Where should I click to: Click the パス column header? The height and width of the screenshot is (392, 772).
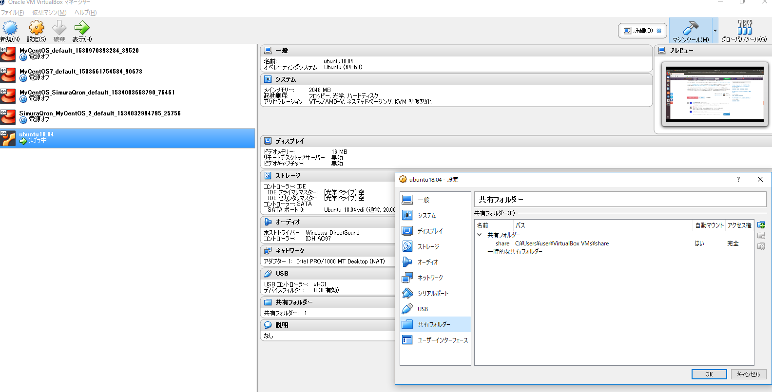[603, 225]
